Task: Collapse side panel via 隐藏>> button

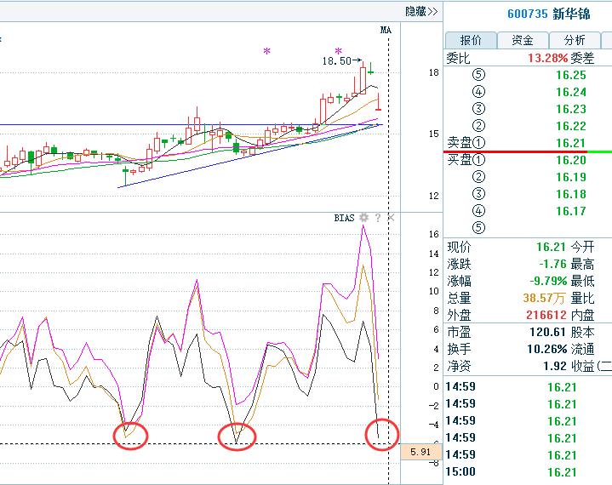Action: tap(421, 11)
